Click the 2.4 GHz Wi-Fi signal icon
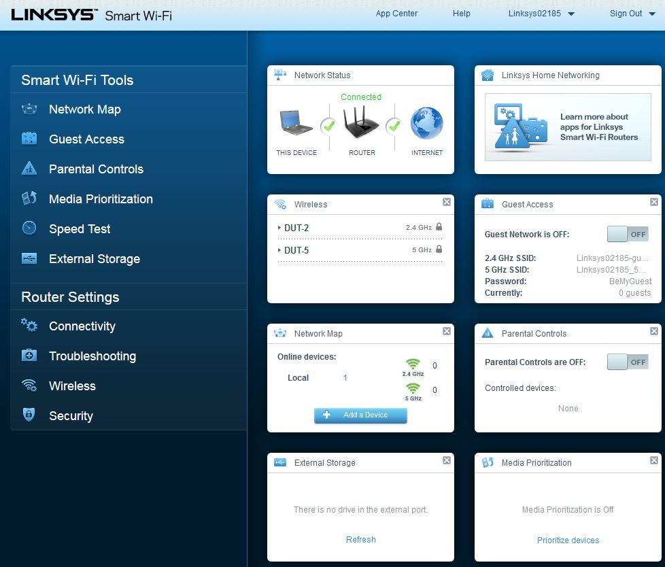The height and width of the screenshot is (567, 665). click(x=413, y=364)
